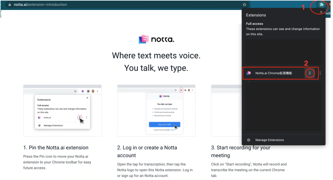
Task: Open the three-dot menu next to Notta.ai
Action: click(x=320, y=73)
